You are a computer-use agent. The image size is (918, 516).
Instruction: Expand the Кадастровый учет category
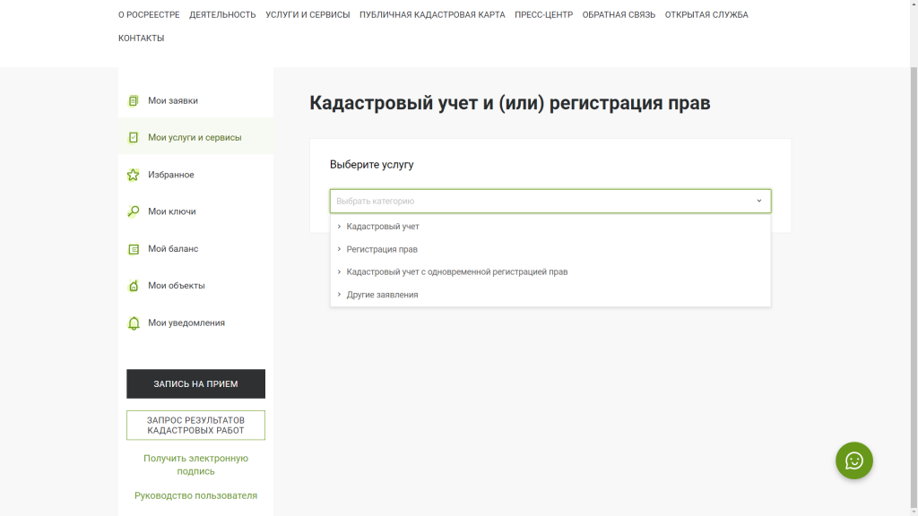point(383,227)
